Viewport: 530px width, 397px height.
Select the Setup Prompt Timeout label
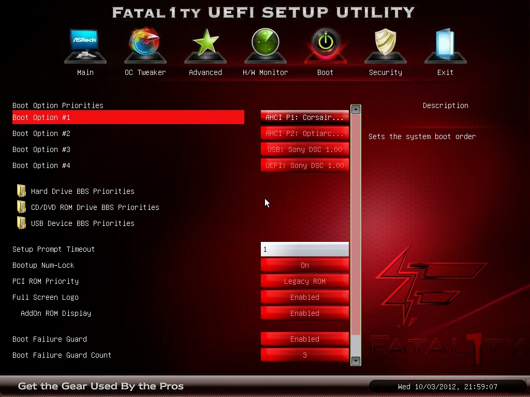(x=53, y=249)
